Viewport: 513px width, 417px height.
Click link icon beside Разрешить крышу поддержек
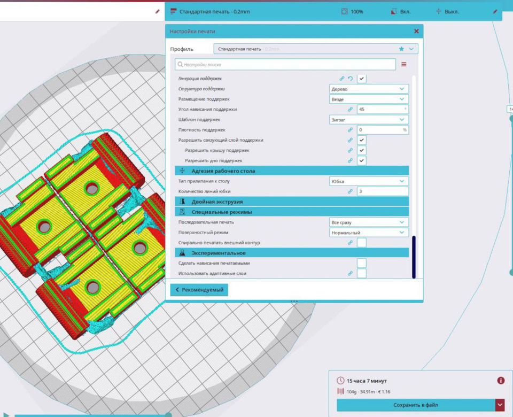coord(350,150)
